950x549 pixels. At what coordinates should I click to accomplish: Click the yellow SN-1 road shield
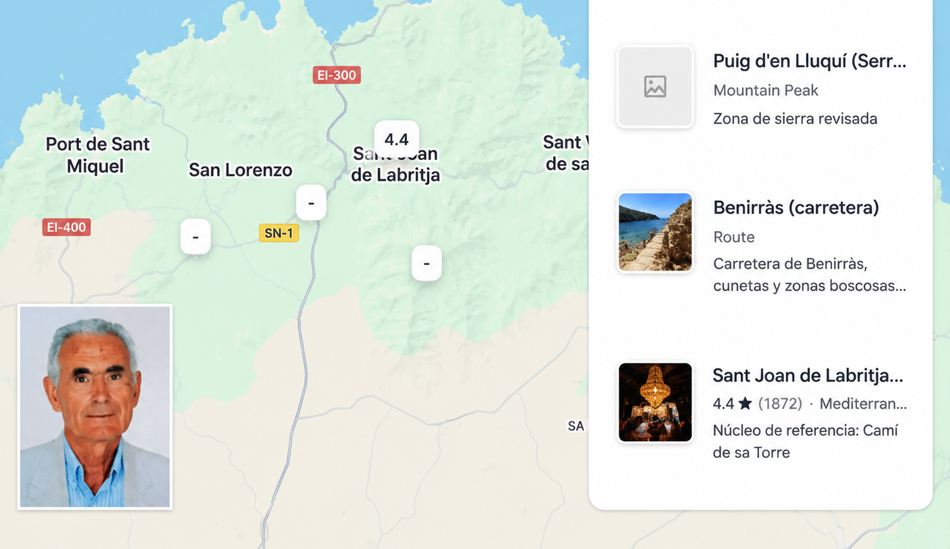click(279, 233)
